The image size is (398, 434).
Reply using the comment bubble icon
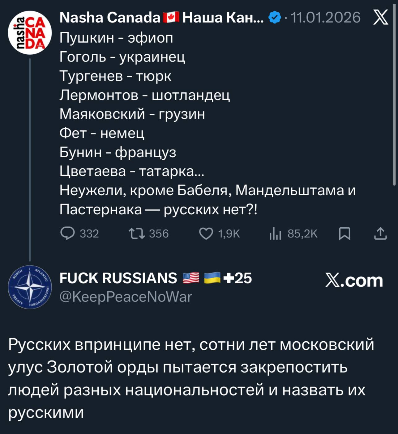point(67,234)
